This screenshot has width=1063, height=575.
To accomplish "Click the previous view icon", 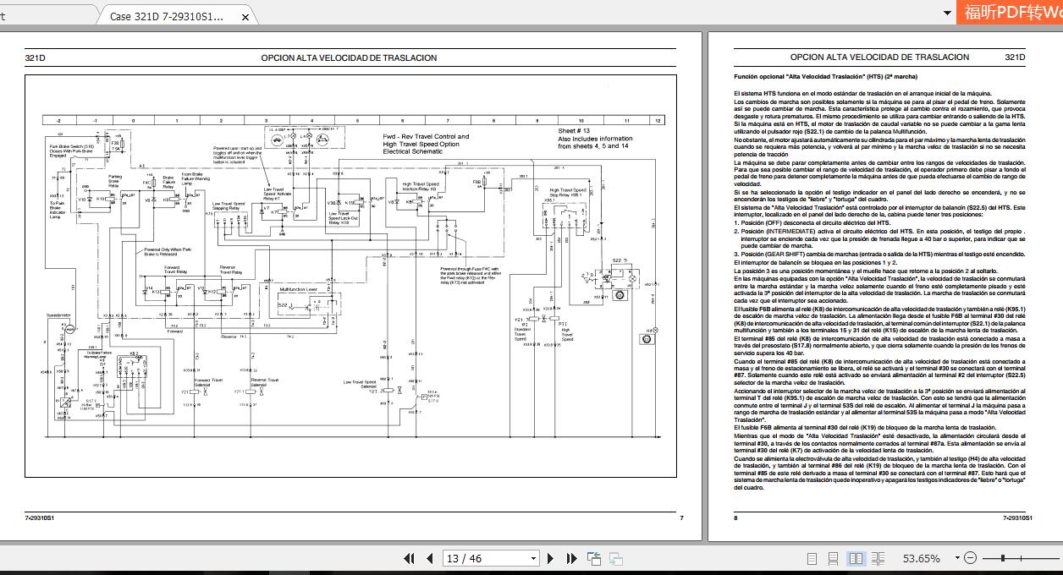I will (x=594, y=558).
